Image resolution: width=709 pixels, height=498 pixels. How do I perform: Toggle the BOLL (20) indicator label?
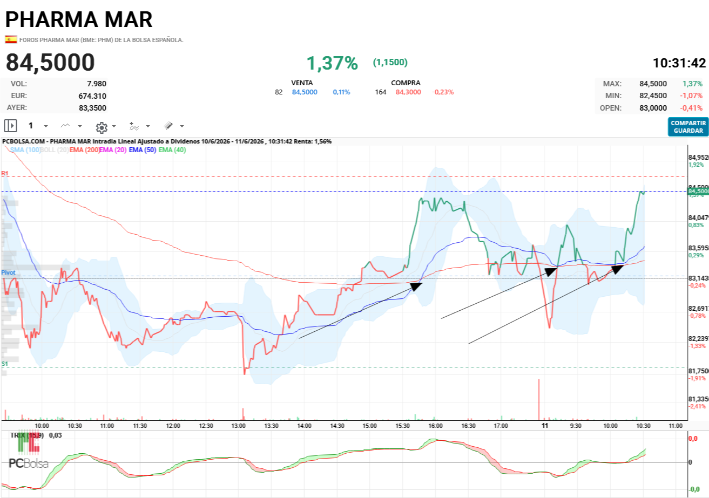[x=55, y=150]
